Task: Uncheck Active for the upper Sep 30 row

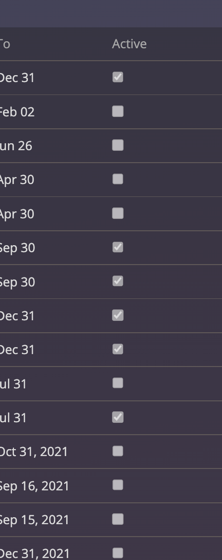Action: (x=117, y=247)
